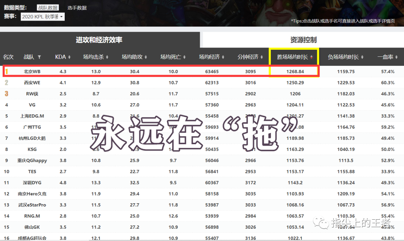Click KSG loss duration value 1040.19
The image size is (404, 241).
tap(346, 149)
